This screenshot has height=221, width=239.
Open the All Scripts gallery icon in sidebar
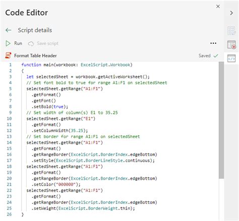pos(231,31)
